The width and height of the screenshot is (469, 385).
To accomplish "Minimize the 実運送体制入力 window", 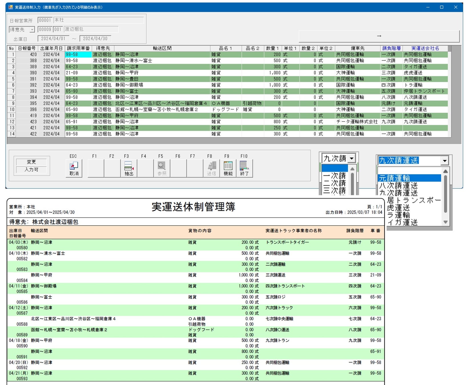I will pos(428,7).
